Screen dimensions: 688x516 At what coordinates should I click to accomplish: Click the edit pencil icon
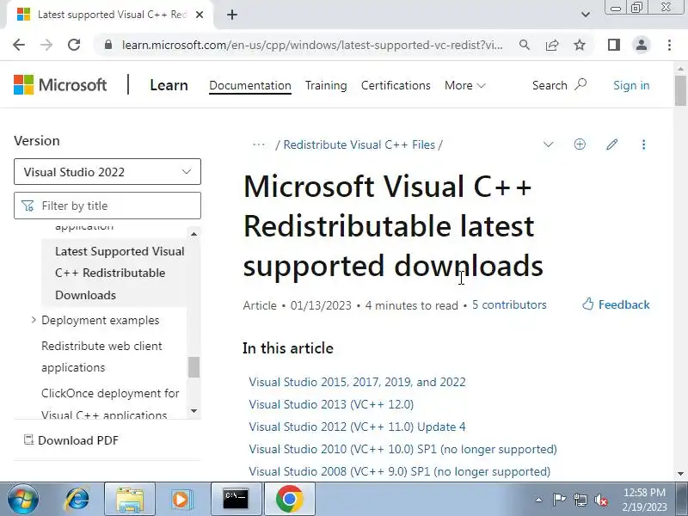point(611,144)
